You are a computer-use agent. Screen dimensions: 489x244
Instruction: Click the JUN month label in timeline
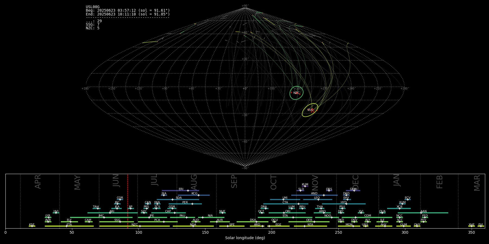116,181
